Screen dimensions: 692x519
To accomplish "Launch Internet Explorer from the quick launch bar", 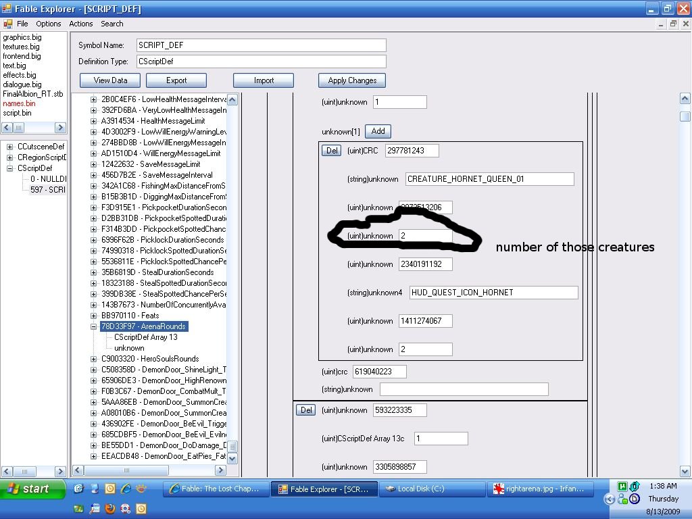I will tap(126, 489).
